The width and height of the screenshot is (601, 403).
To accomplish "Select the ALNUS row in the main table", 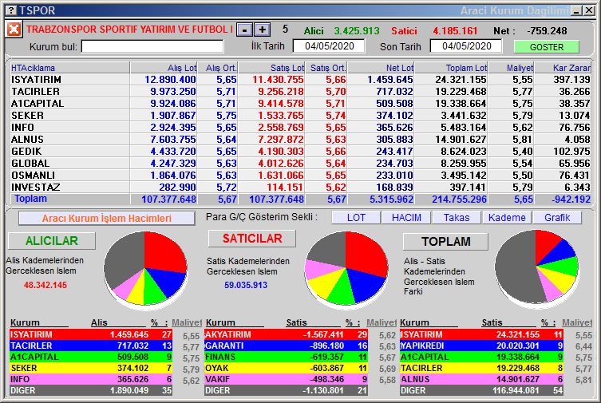I will (x=300, y=139).
